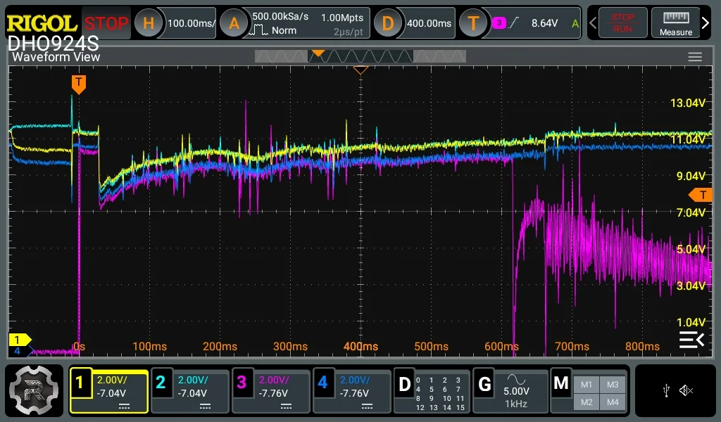This screenshot has height=422, width=721.
Task: Select the channel 4 ground offset marker
Action: pos(20,351)
